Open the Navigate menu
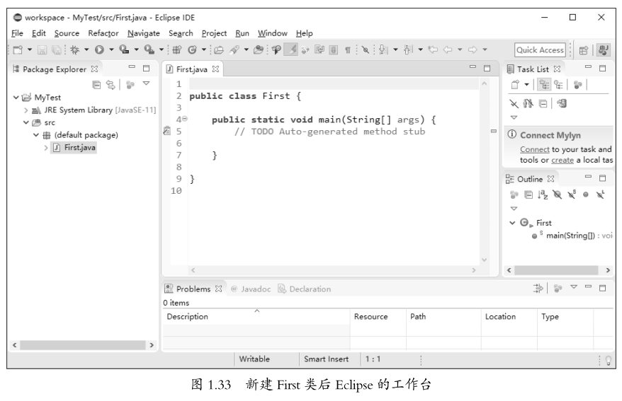The width and height of the screenshot is (622, 401). 144,33
